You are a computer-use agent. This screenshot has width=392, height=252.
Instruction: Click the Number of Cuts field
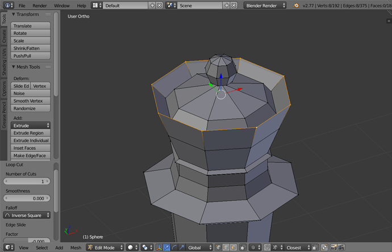(27, 181)
